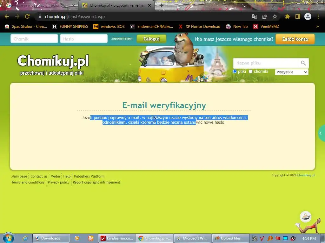Open the VineMEMZ bookmark
This screenshot has width=325, height=243.
click(266, 27)
